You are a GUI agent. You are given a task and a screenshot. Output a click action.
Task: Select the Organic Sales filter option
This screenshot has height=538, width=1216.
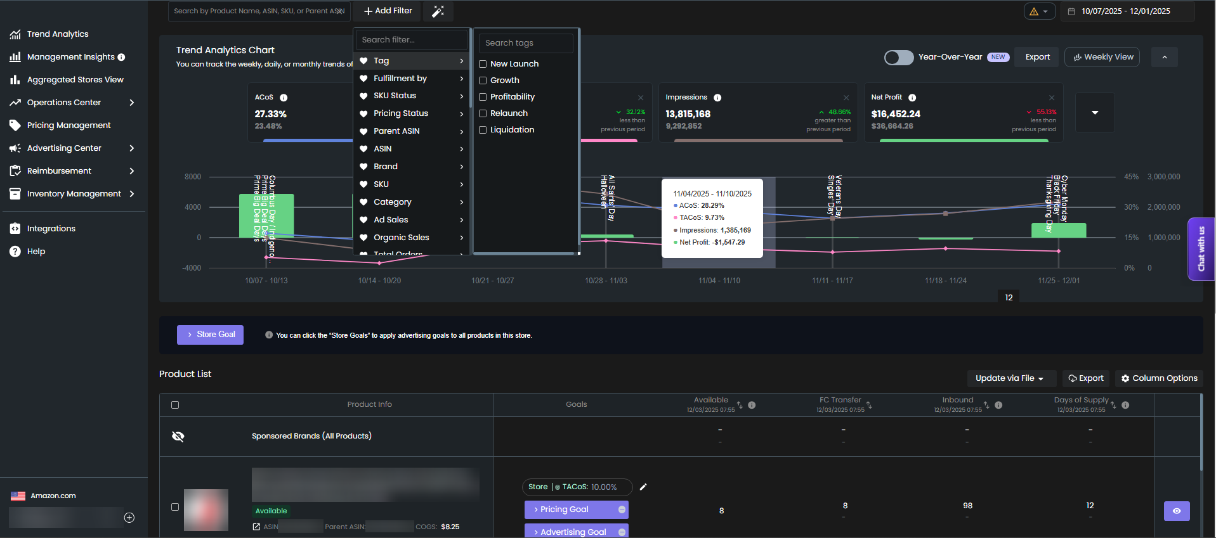[x=412, y=238]
